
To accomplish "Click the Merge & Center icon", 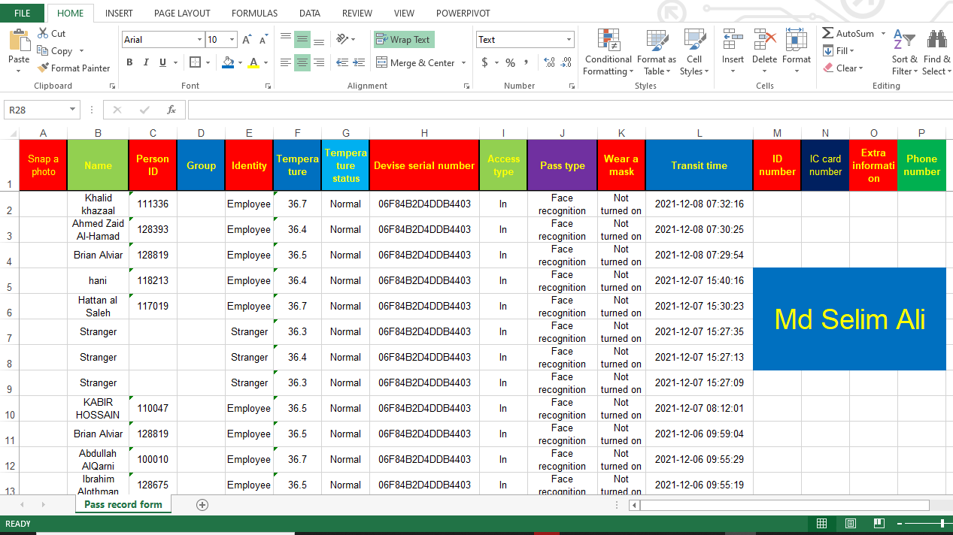I will (381, 62).
